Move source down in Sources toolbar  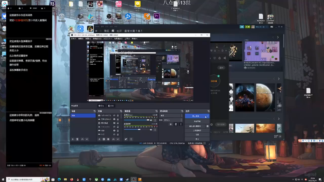coord(118,139)
